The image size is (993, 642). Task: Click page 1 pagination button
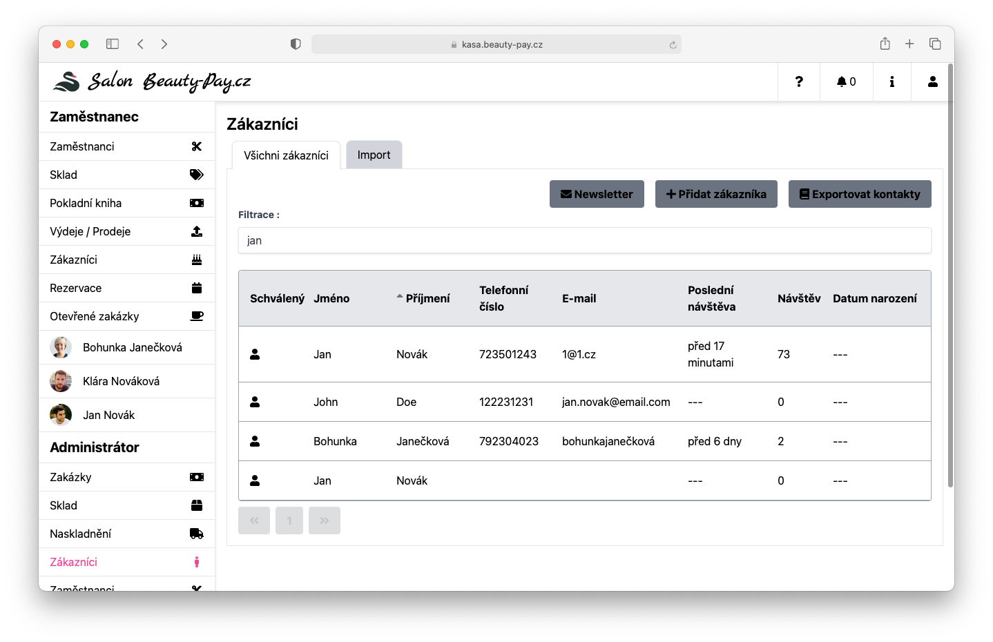pyautogui.click(x=289, y=521)
